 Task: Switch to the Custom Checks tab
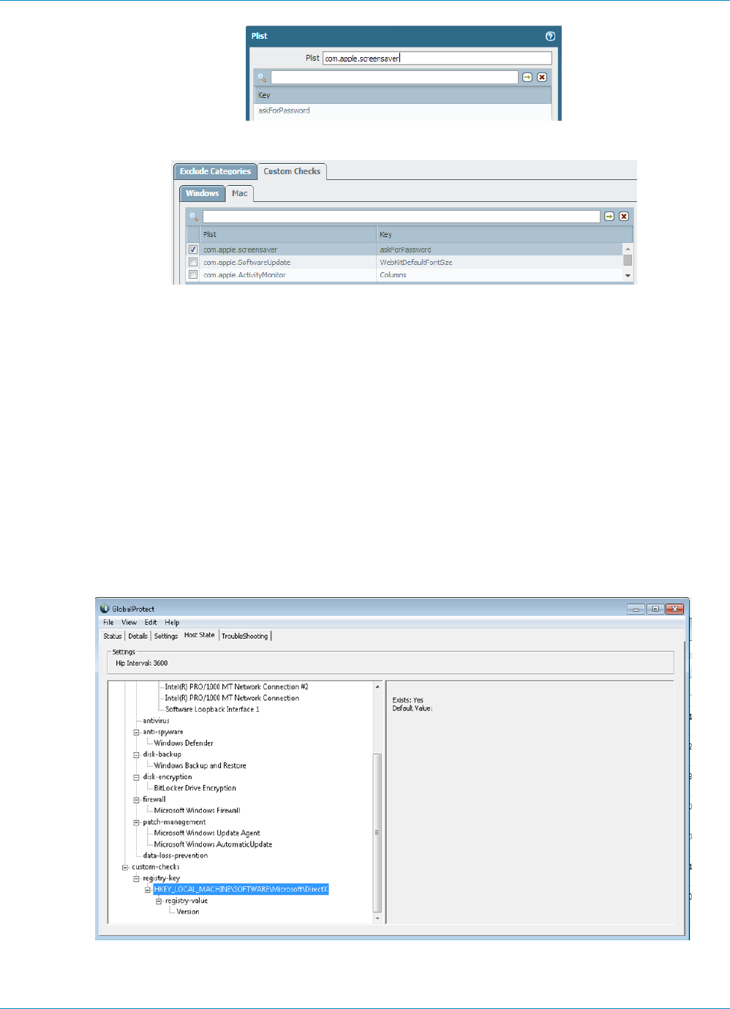tap(292, 171)
